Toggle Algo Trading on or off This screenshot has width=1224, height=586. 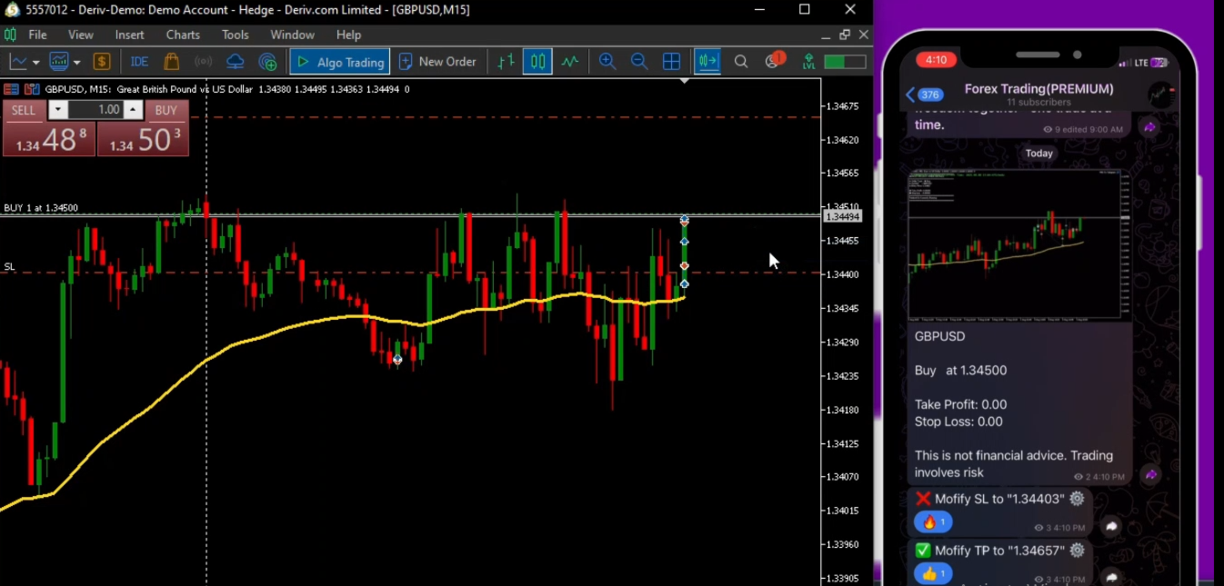(x=340, y=62)
